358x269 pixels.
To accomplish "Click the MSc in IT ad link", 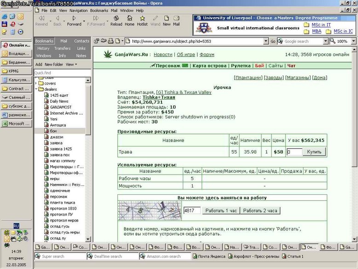I will (x=321, y=25).
